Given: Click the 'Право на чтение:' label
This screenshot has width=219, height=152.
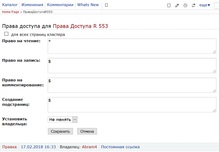Looking at the screenshot, I should [x=21, y=41].
